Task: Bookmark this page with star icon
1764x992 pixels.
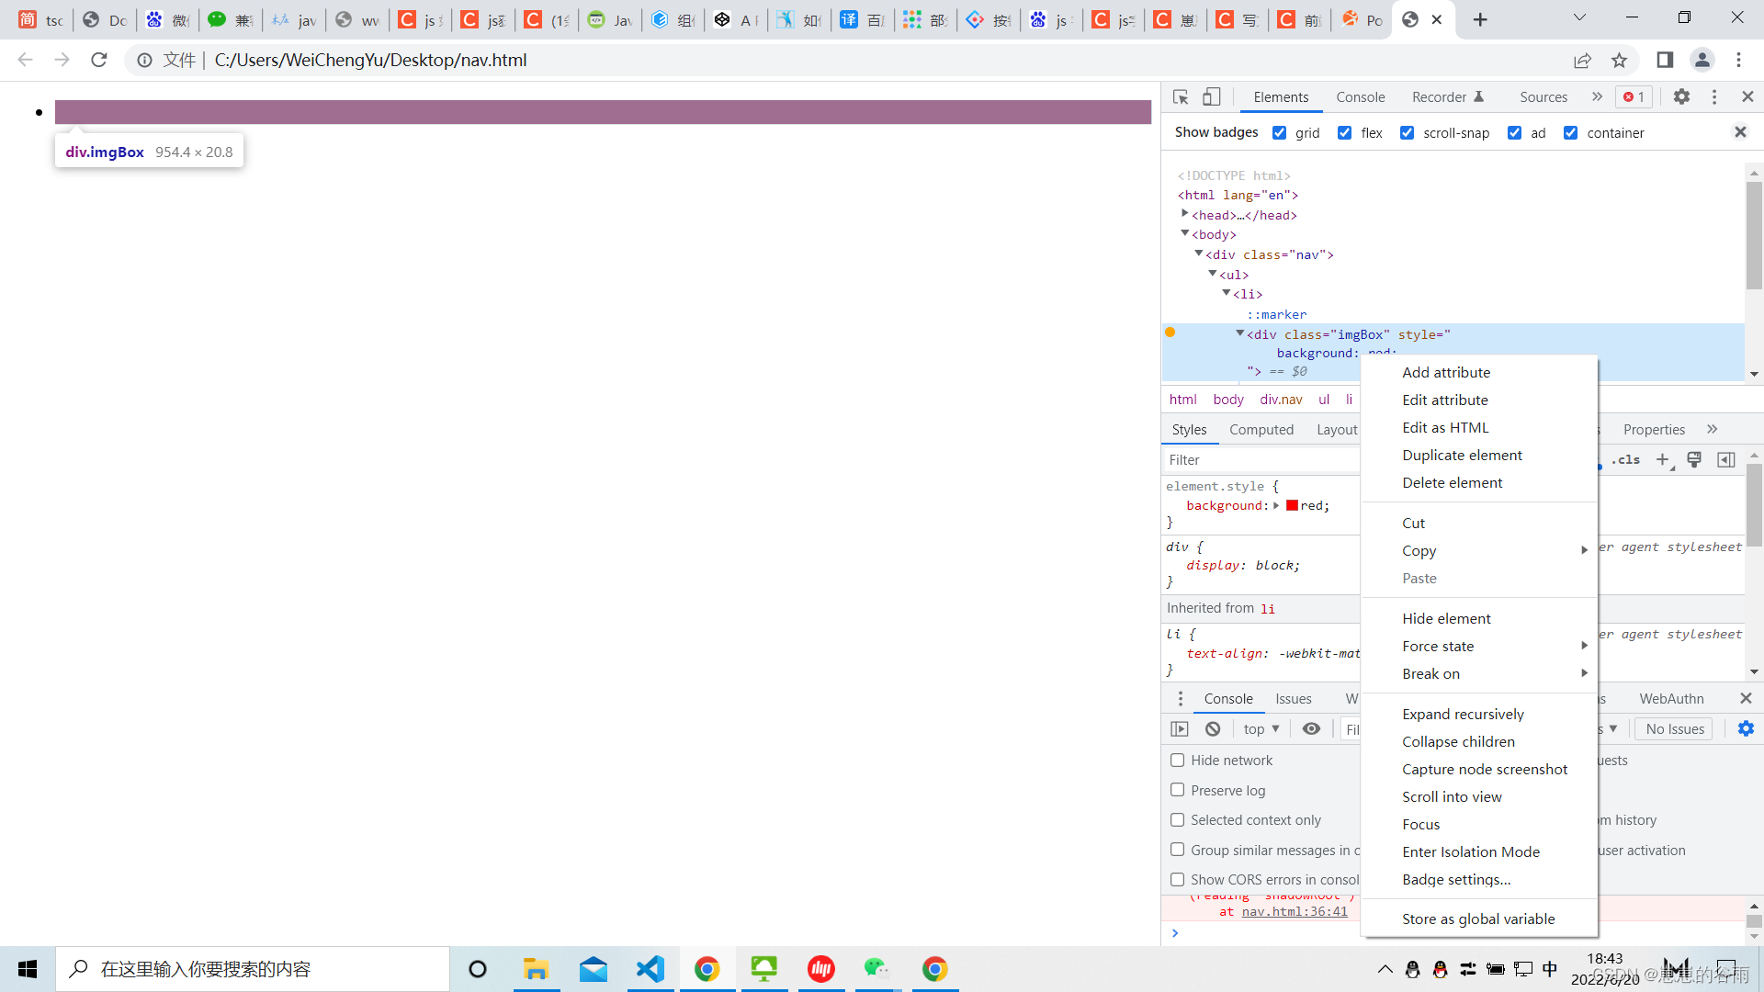Action: (x=1619, y=60)
